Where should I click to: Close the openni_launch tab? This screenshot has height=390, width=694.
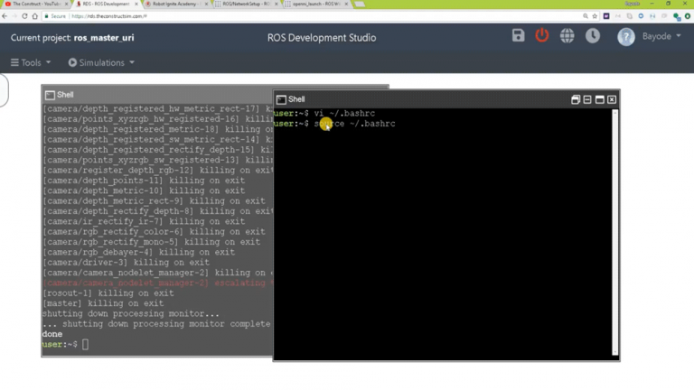tap(346, 4)
